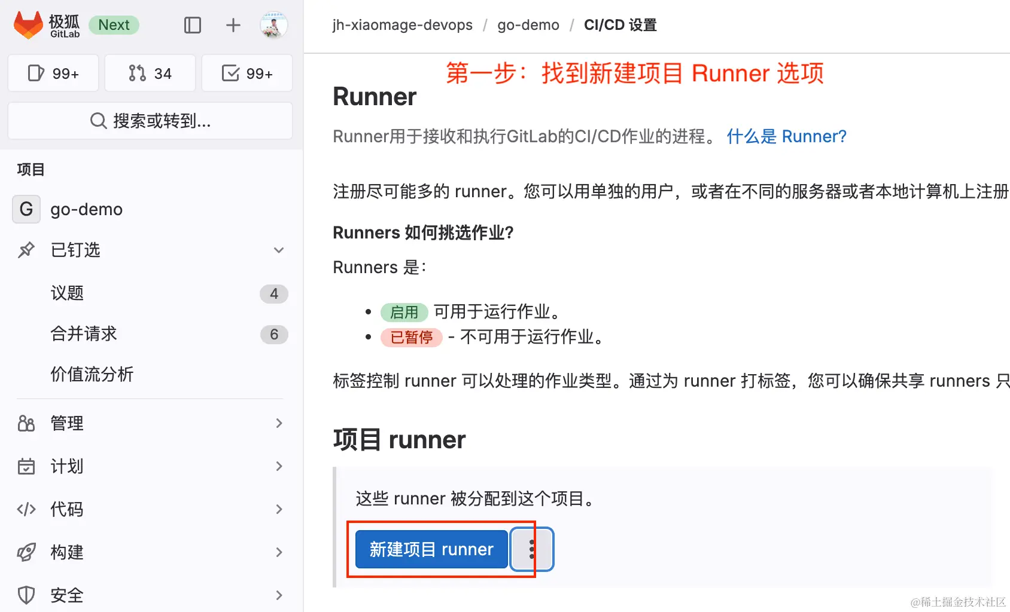
Task: Click the plus icon to create new item
Action: point(233,25)
